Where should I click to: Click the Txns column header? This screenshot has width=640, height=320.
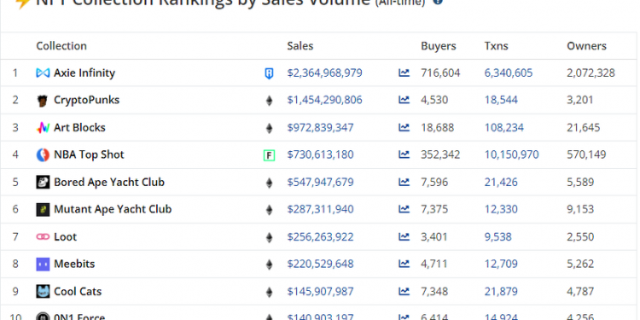(x=497, y=46)
